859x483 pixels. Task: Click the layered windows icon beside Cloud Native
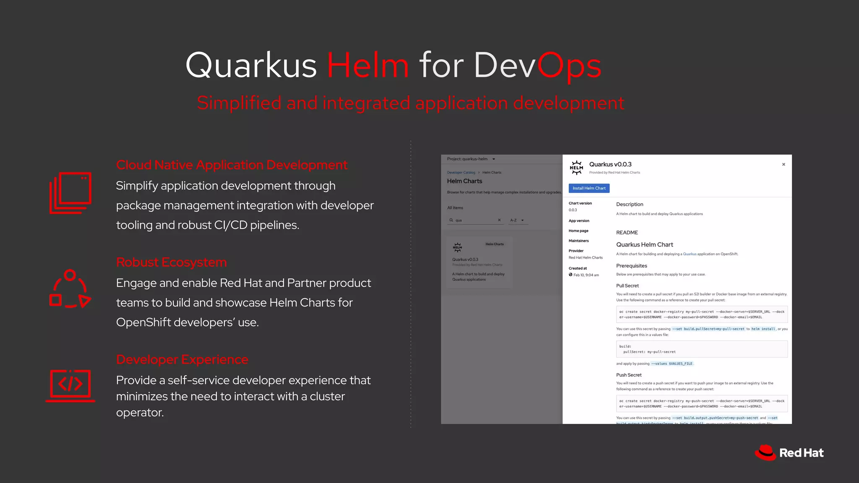(x=70, y=193)
